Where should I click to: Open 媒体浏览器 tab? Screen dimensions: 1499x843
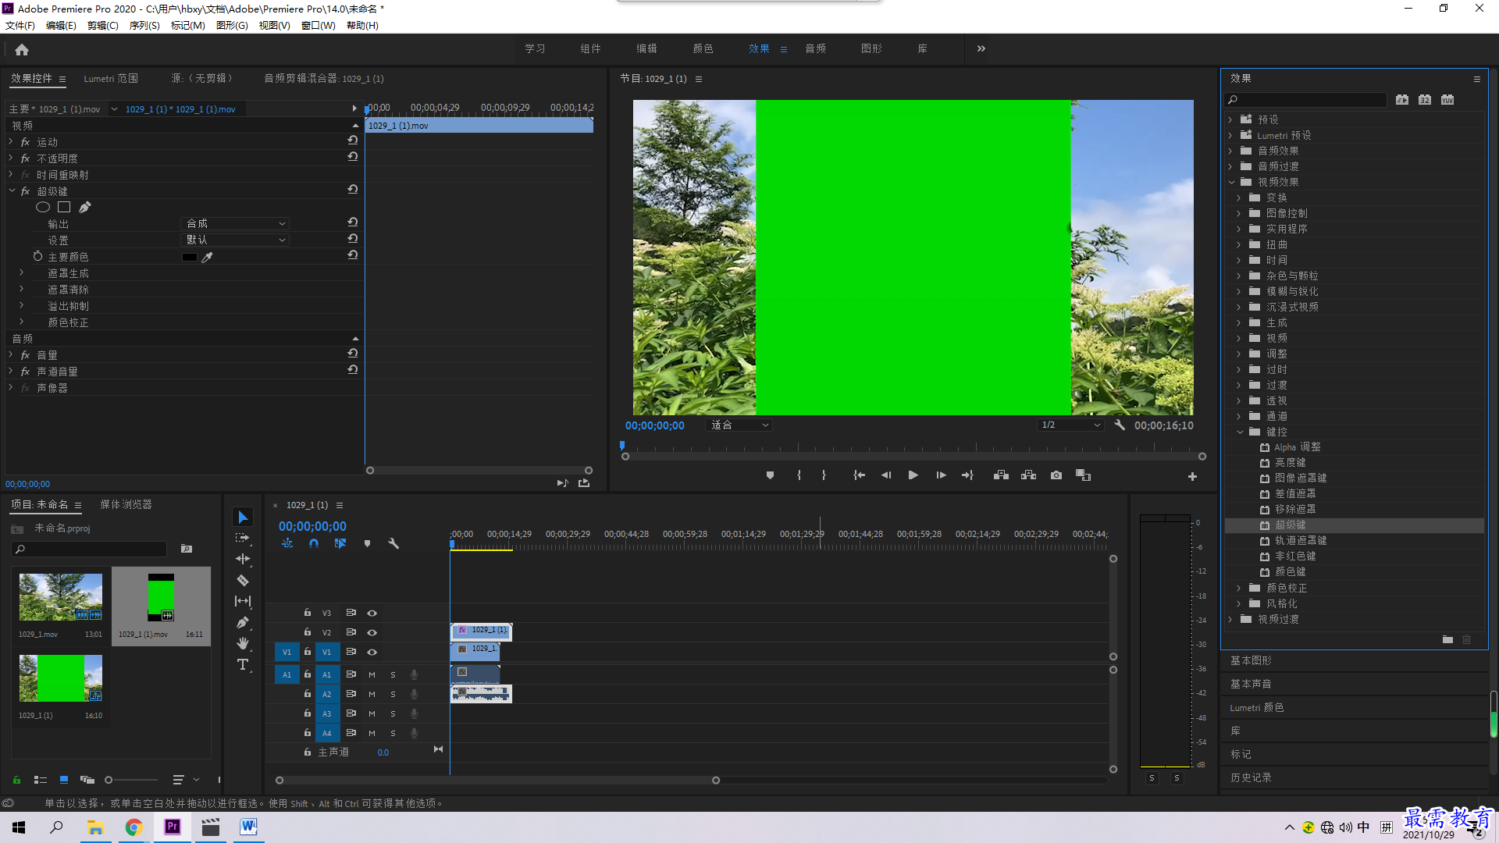[x=126, y=504]
